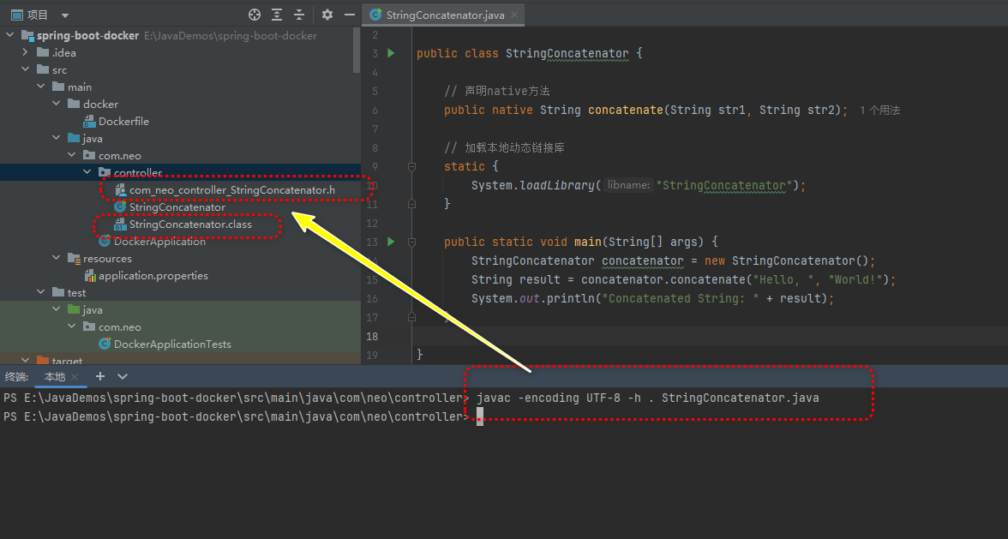1008x539 pixels.
Task: Open the Dockerfile
Action: point(123,121)
